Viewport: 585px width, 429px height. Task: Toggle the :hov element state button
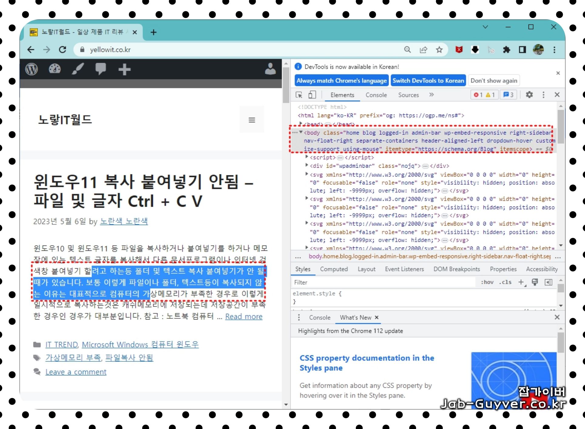pyautogui.click(x=487, y=282)
